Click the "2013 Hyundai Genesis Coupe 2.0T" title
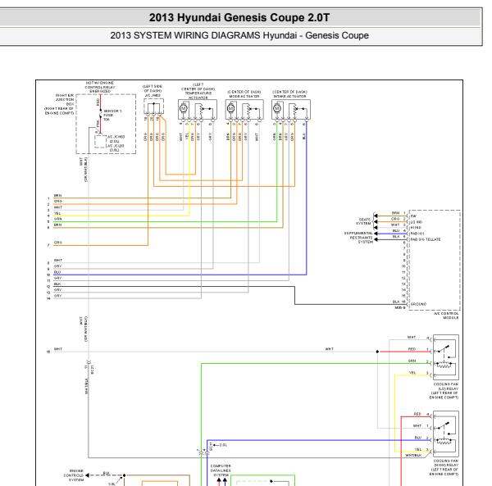 tap(239, 17)
